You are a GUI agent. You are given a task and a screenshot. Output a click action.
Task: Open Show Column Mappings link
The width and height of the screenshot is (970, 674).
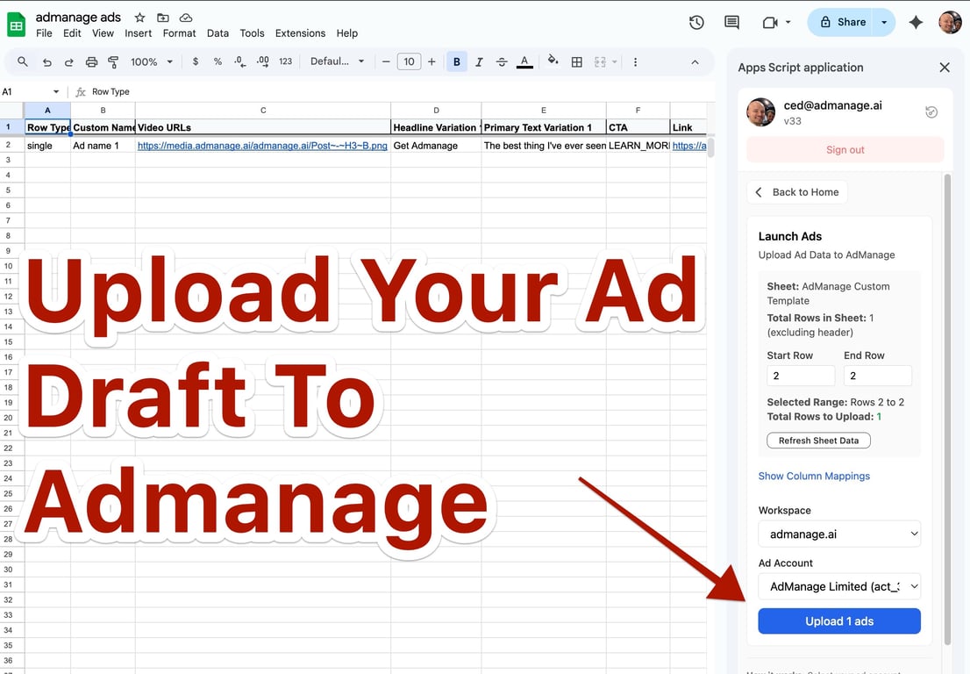814,476
